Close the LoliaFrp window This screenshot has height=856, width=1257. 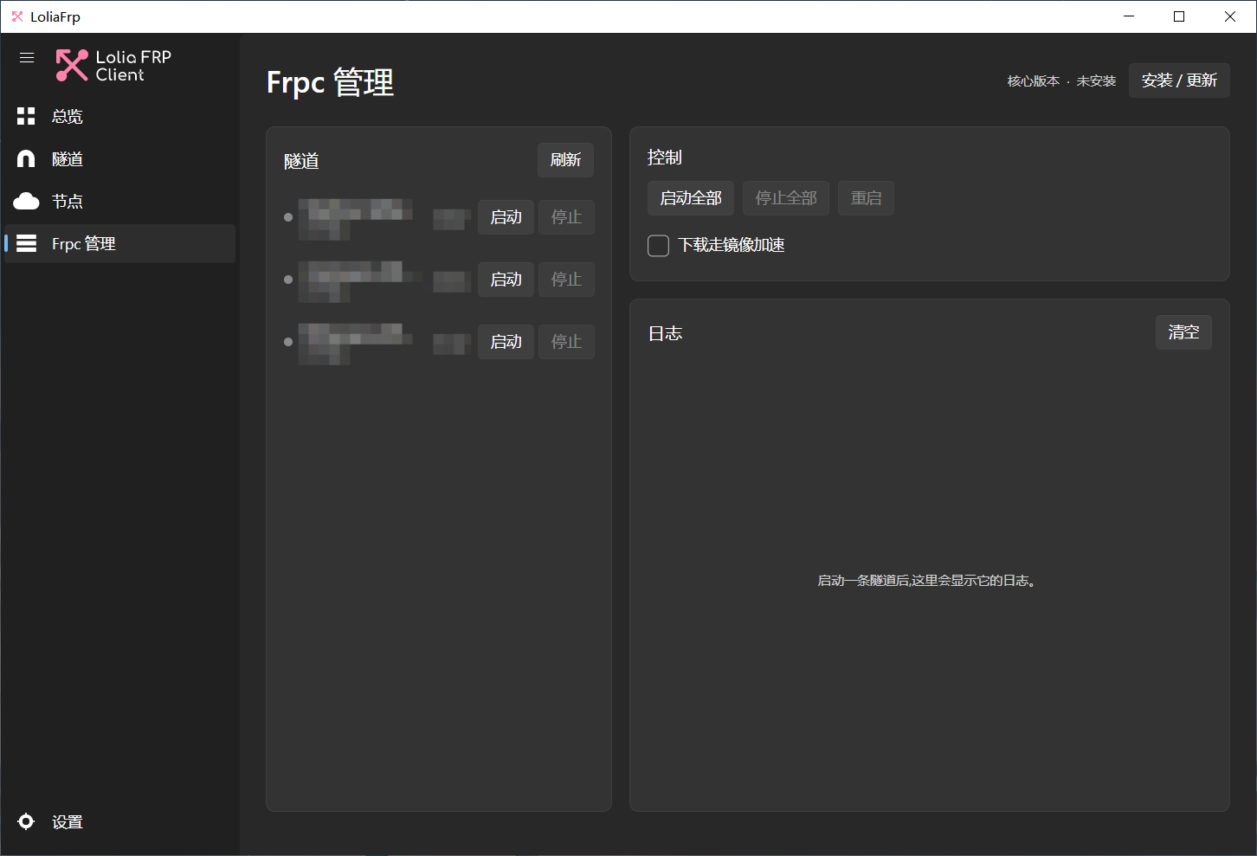1230,16
